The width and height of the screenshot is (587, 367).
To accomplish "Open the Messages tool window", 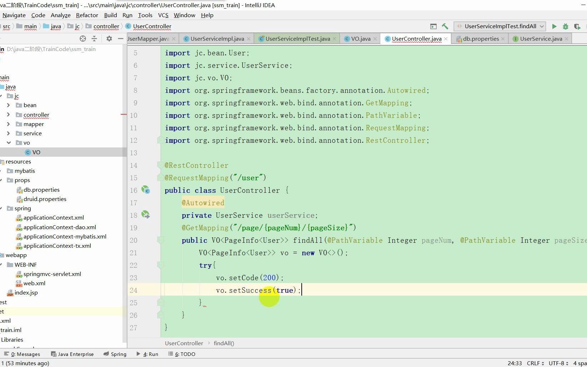I will click(22, 354).
